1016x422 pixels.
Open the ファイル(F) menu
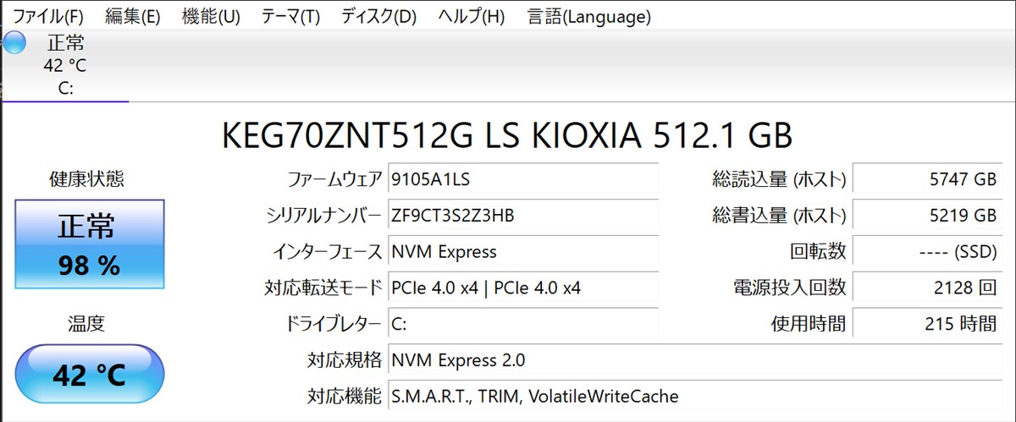pos(49,16)
